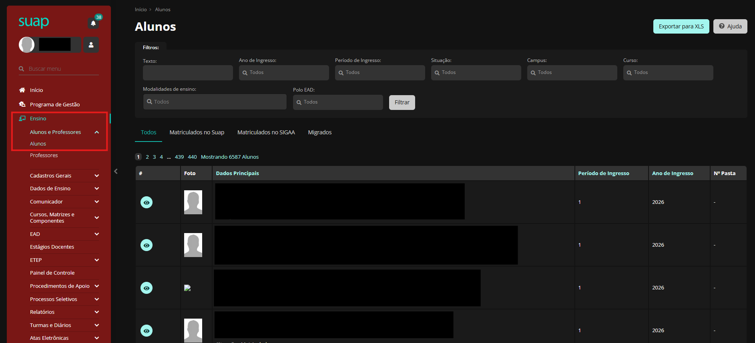Open the Situação filter dropdown
The image size is (755, 343).
coord(476,73)
